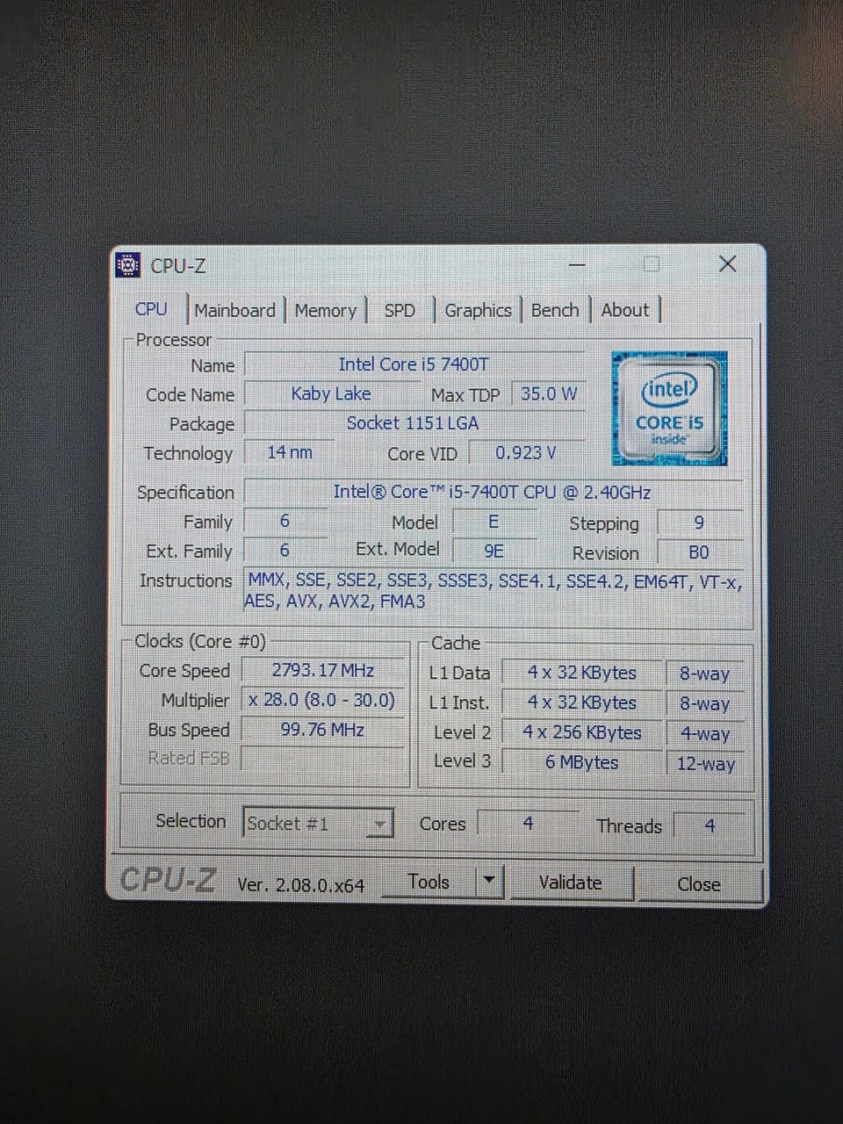This screenshot has height=1124, width=843.
Task: Show the About tab
Action: [x=624, y=310]
